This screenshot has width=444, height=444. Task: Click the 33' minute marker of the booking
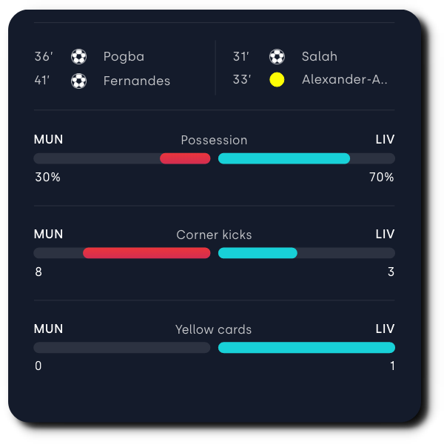pos(242,80)
